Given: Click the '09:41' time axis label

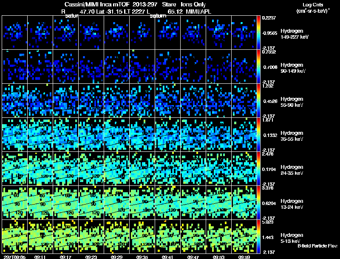Looking at the screenshot, I should [x=167, y=257].
